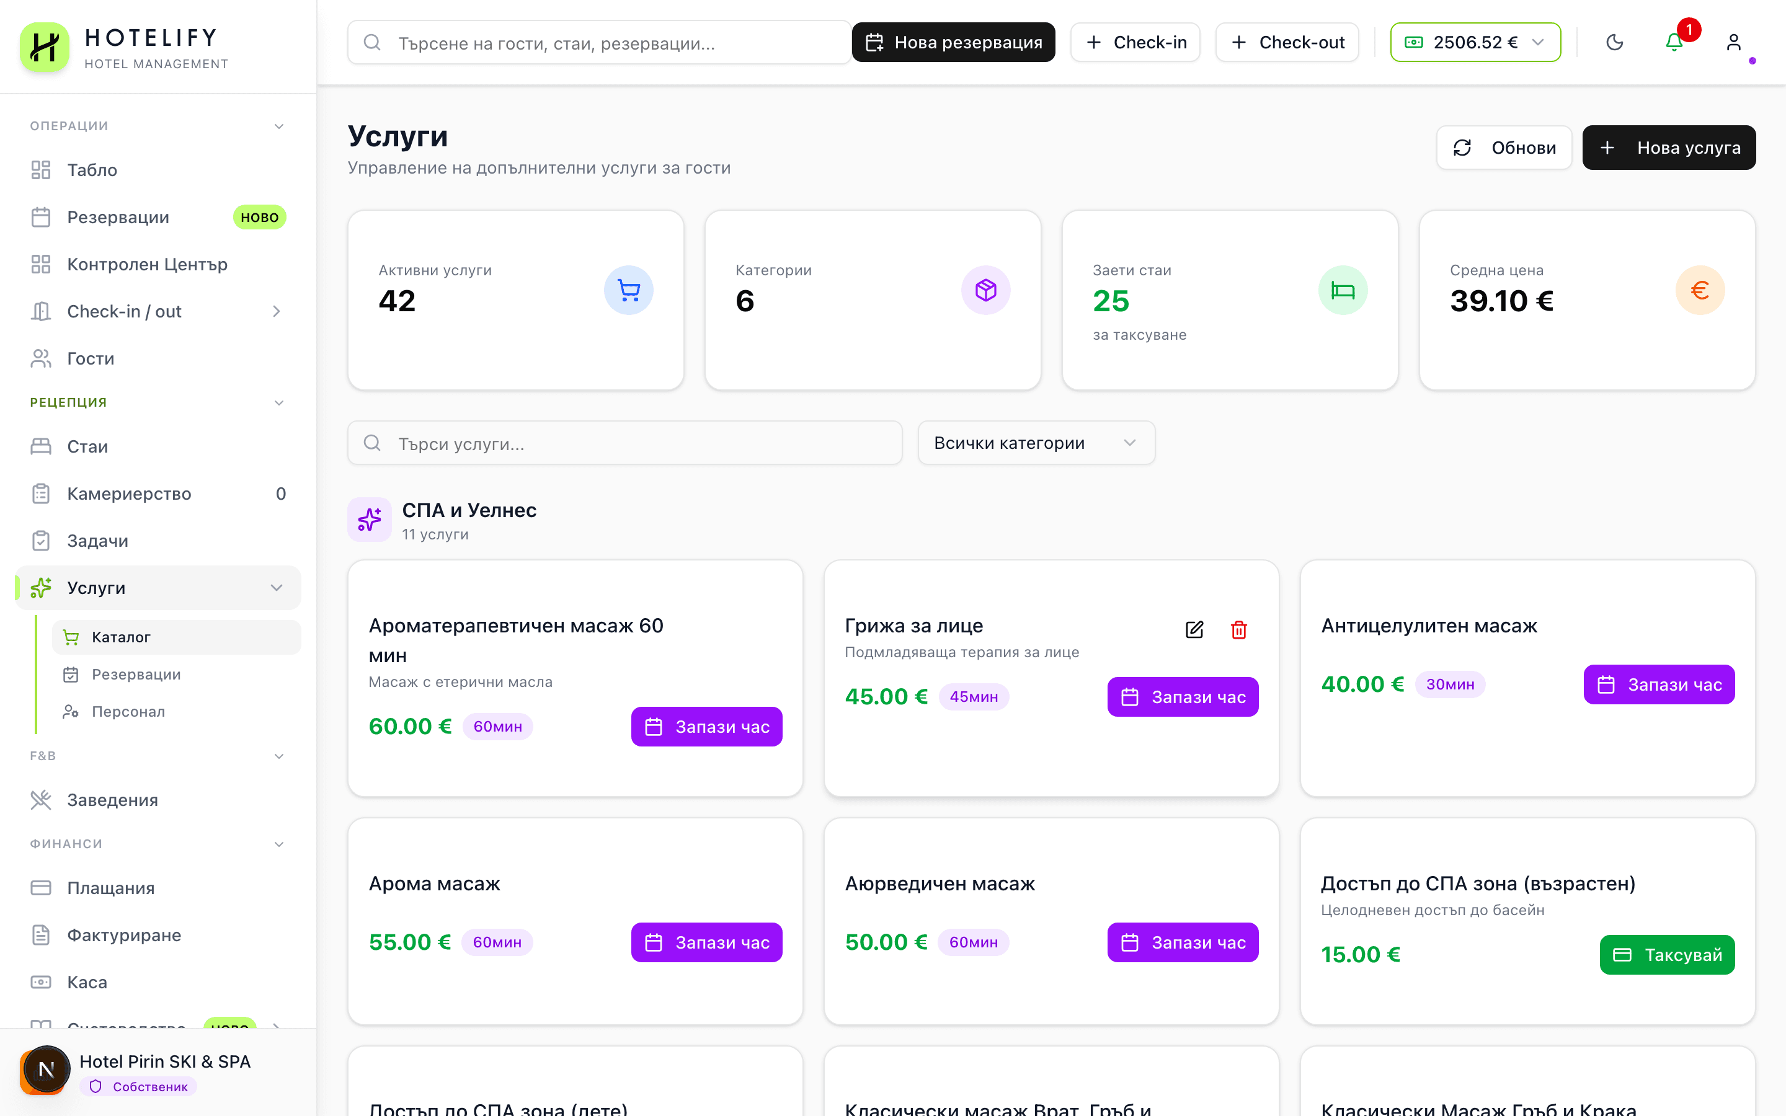Screen dimensions: 1786x1116
Task: Open the Резервации submenu under Услуги
Action: [x=136, y=674]
